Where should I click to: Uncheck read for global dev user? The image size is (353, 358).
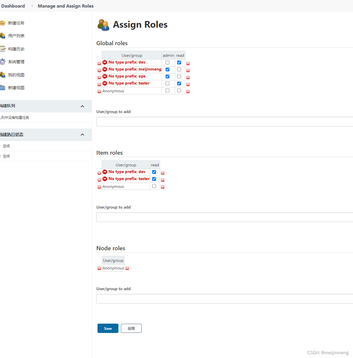pyautogui.click(x=179, y=62)
